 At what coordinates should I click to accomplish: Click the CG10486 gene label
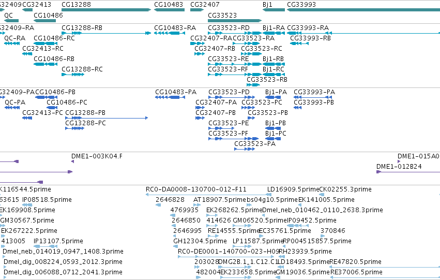pyautogui.click(x=48, y=15)
